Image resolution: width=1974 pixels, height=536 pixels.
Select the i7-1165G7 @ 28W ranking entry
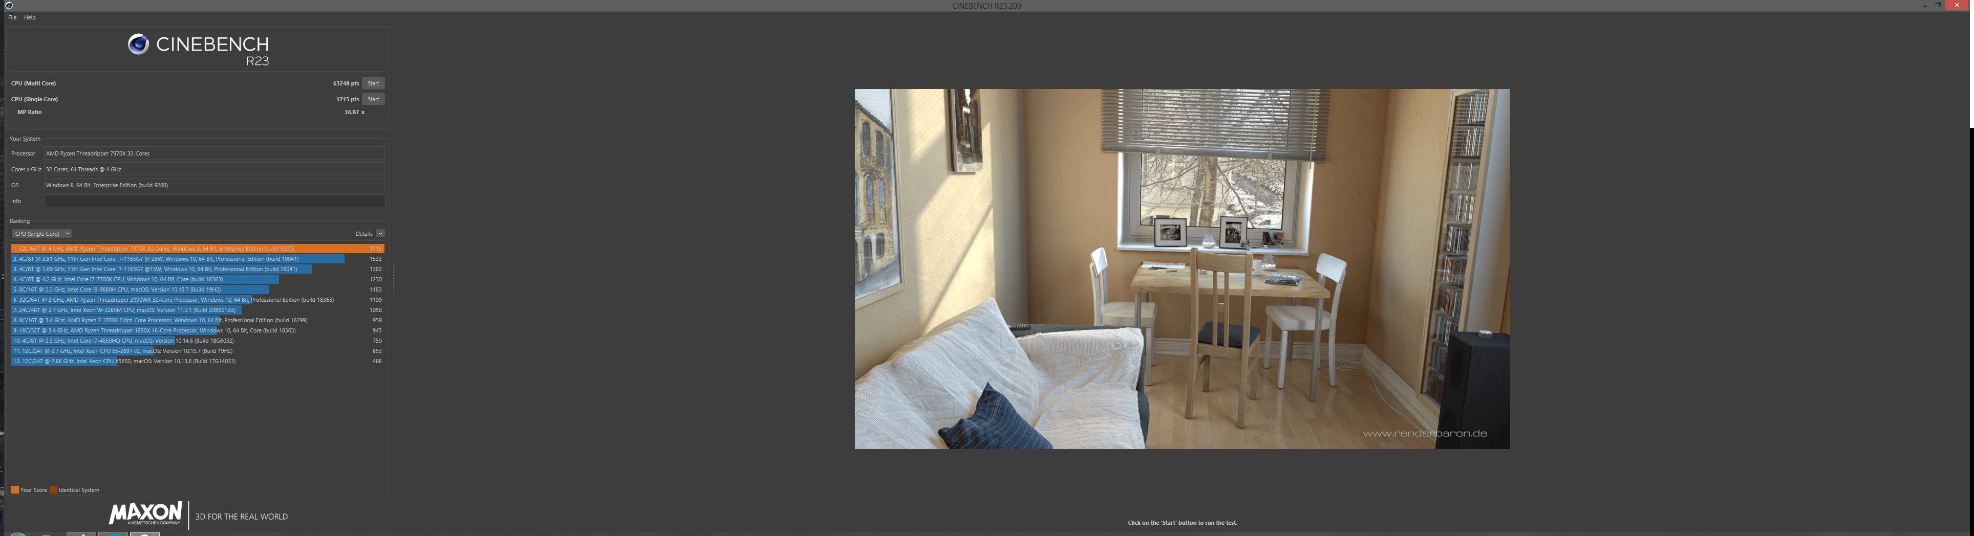point(198,259)
